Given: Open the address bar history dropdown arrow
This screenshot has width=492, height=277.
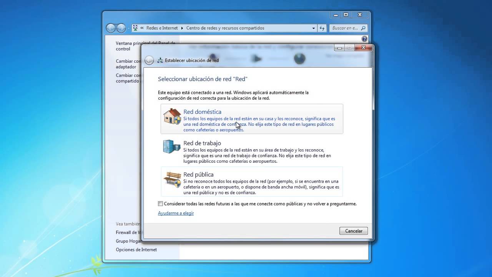Looking at the screenshot, I should 314,28.
